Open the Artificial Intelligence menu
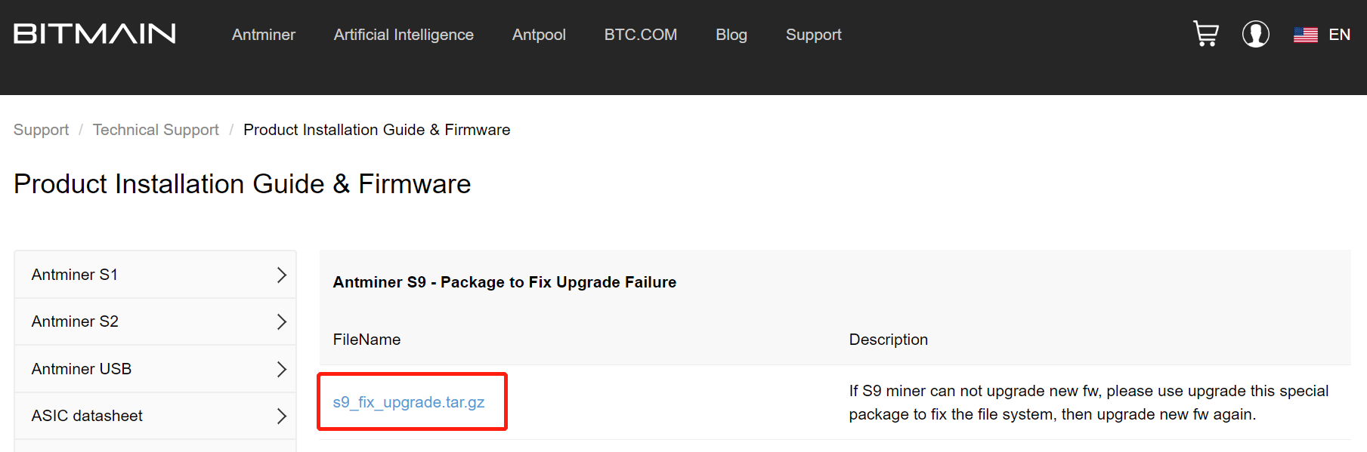Screen dimensions: 1367x452 point(404,35)
